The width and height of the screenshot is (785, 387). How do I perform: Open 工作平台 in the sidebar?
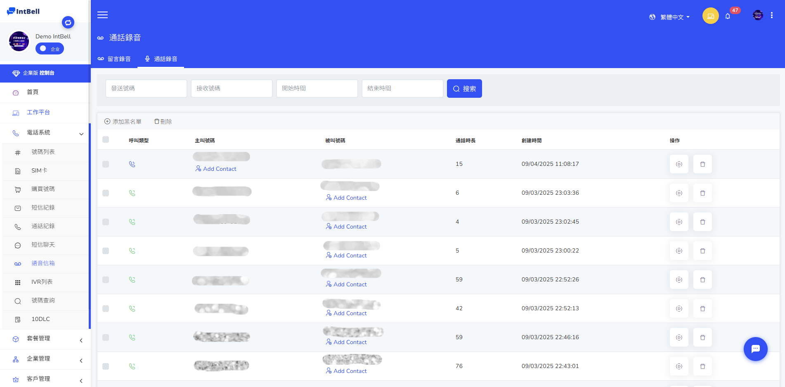[45, 113]
